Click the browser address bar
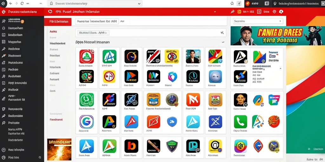The image size is (325, 162). point(95,3)
